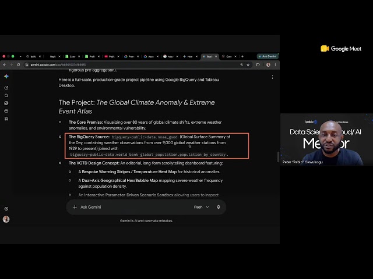The height and width of the screenshot is (279, 373).
Task: Click the browser forward arrow
Action: (x=12, y=65)
